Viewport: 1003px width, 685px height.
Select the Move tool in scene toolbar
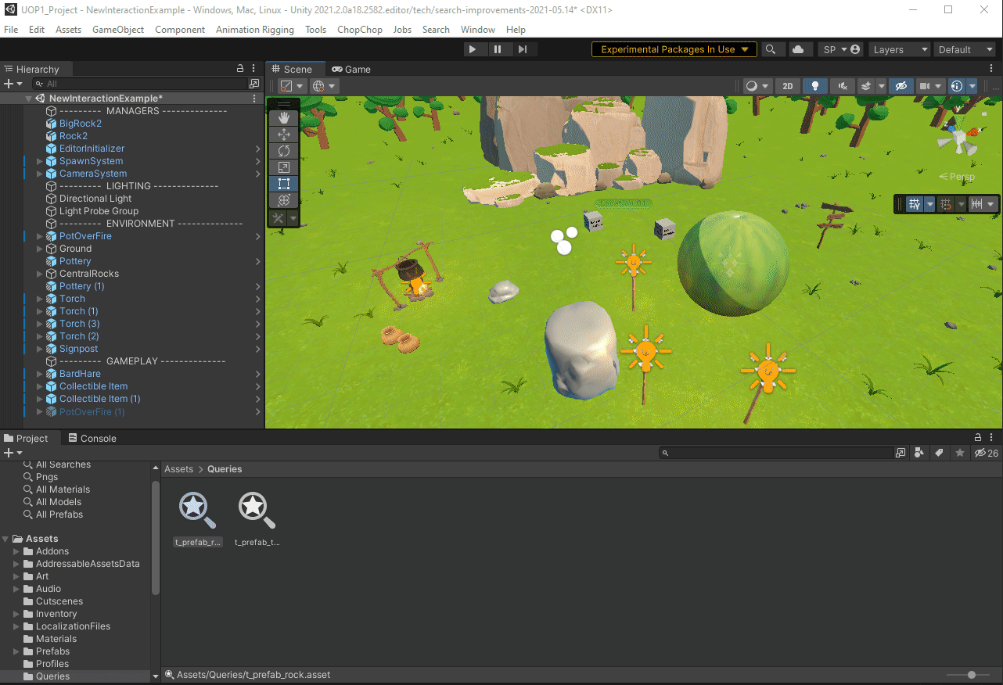coord(283,134)
